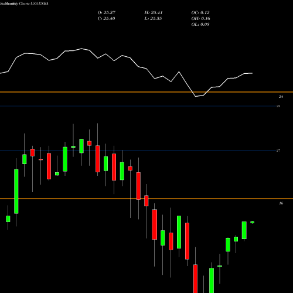Click the low value 'L: 25.35'
The image size is (293, 293).
(x=153, y=19)
